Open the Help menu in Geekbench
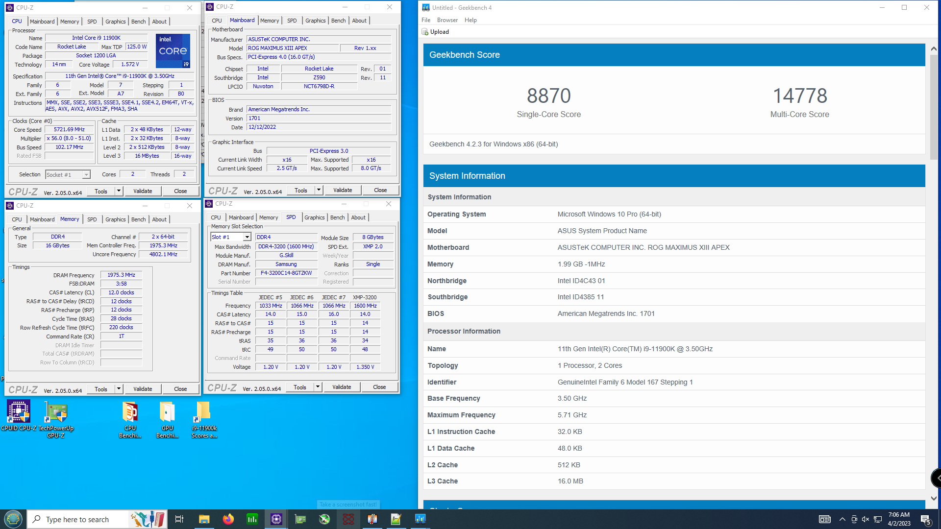Screen dimensions: 941x529 coord(470,20)
